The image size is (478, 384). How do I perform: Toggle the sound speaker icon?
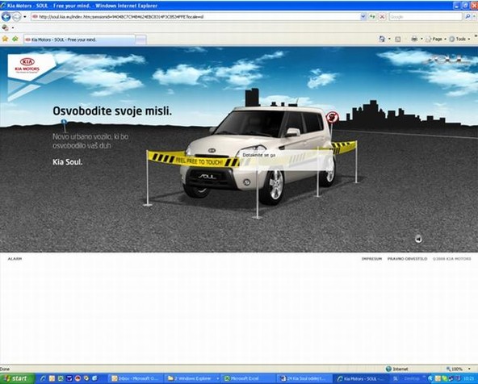click(418, 240)
